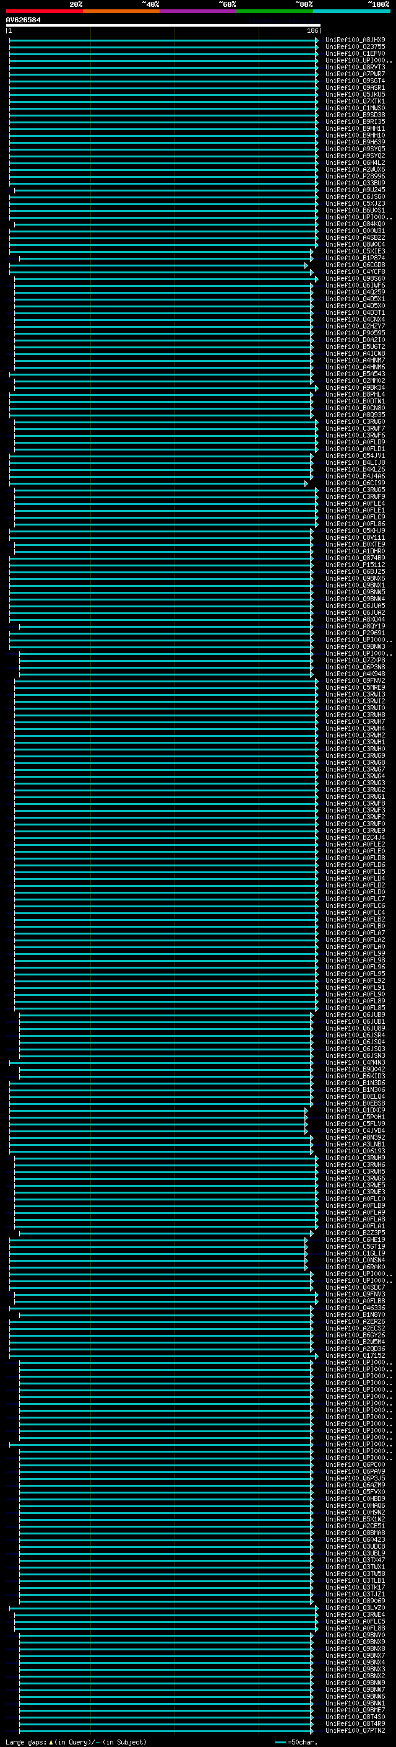This screenshot has height=1747, width=396.
Task: Click the alignment bar for UniRef100_B1P874
Action: coord(166,258)
